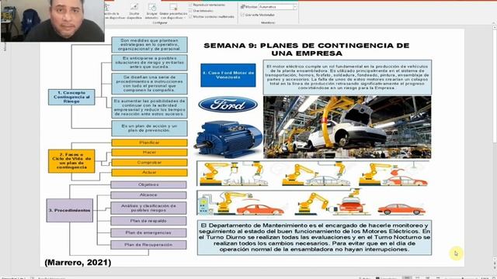Select 'Se diseñan una serie de procedimientos' box
Viewport: 497px width, 279px height.
pos(149,84)
